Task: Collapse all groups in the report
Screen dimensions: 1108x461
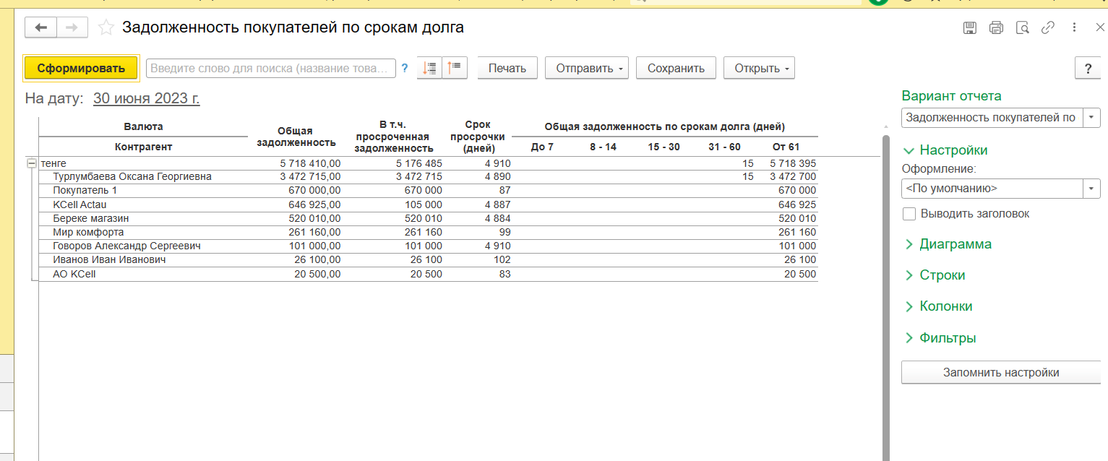Action: click(x=455, y=68)
